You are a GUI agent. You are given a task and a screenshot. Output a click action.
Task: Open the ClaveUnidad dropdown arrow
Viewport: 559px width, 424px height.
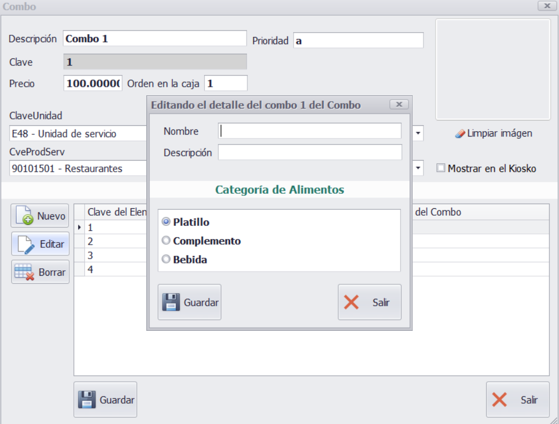(418, 133)
